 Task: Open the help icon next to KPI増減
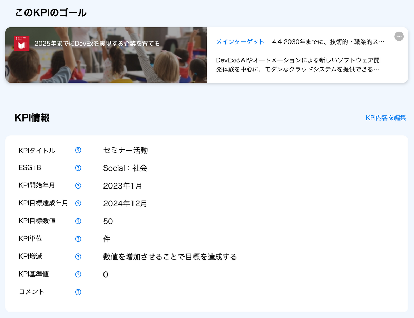(x=78, y=257)
